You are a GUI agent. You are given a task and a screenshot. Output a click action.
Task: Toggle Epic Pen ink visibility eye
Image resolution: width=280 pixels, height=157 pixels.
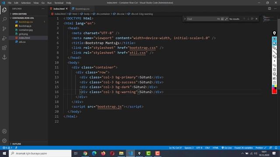[x=274, y=39]
